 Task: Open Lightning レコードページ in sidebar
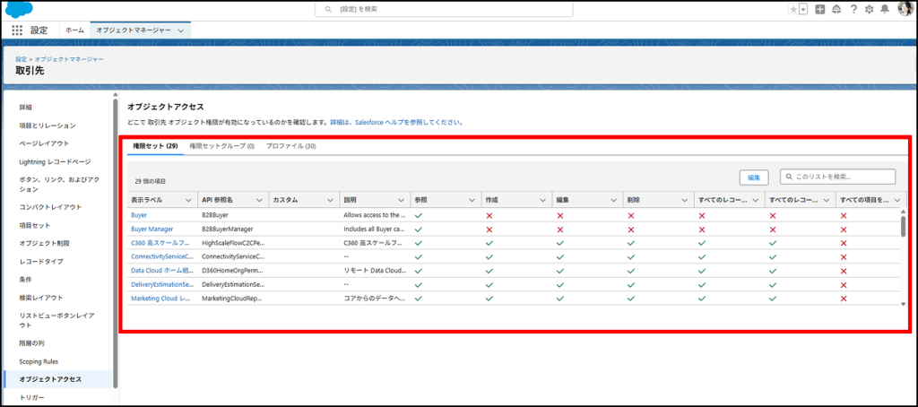55,161
